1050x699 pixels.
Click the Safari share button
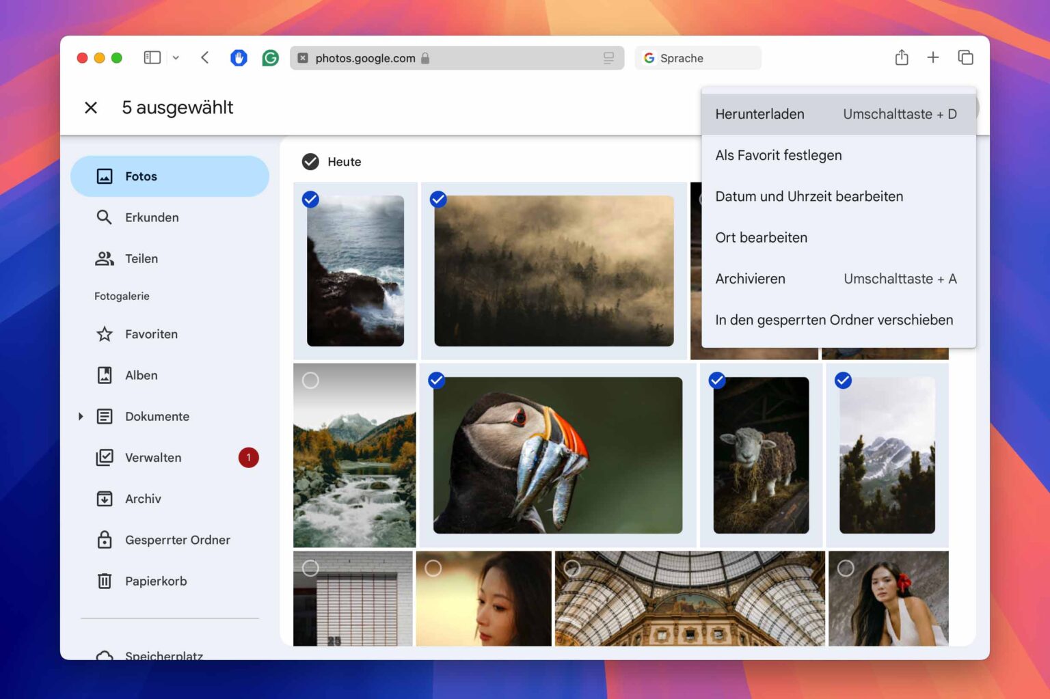[902, 58]
